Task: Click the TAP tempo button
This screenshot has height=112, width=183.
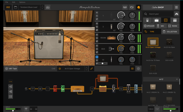Action: pos(157,109)
